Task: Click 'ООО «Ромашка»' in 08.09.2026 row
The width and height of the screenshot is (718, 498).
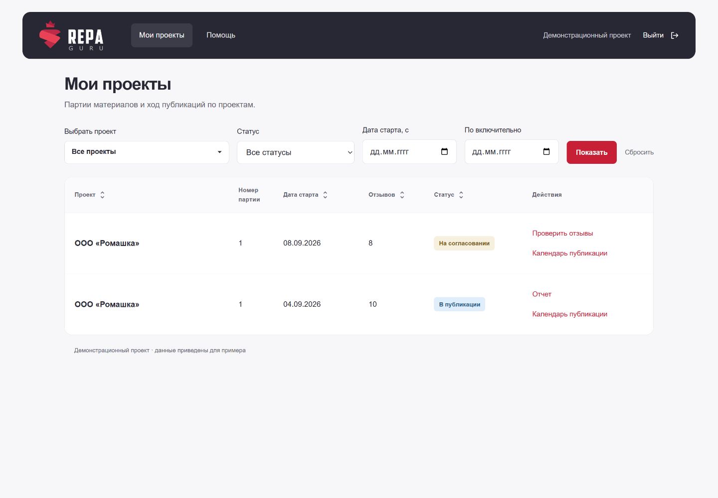Action: point(107,243)
